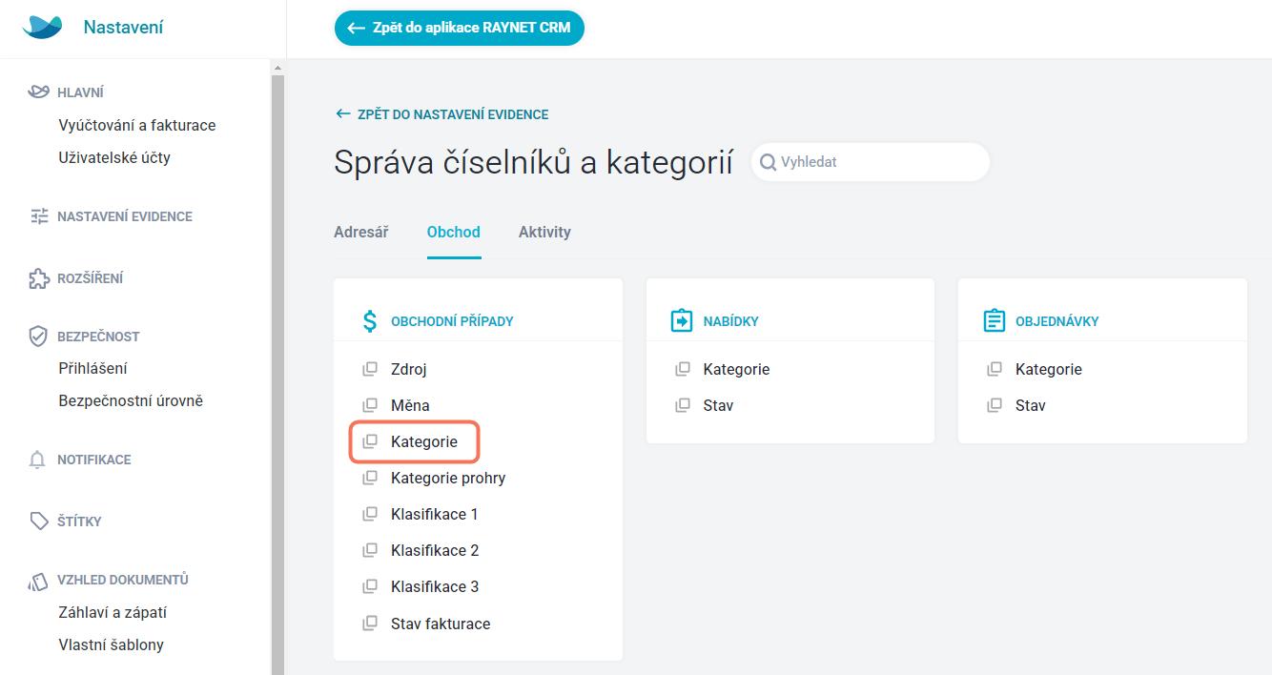
Task: Open Kategorie under Nabídky
Action: [x=736, y=369]
